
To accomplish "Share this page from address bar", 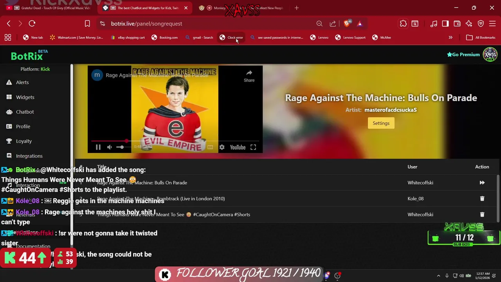I will 333,23.
